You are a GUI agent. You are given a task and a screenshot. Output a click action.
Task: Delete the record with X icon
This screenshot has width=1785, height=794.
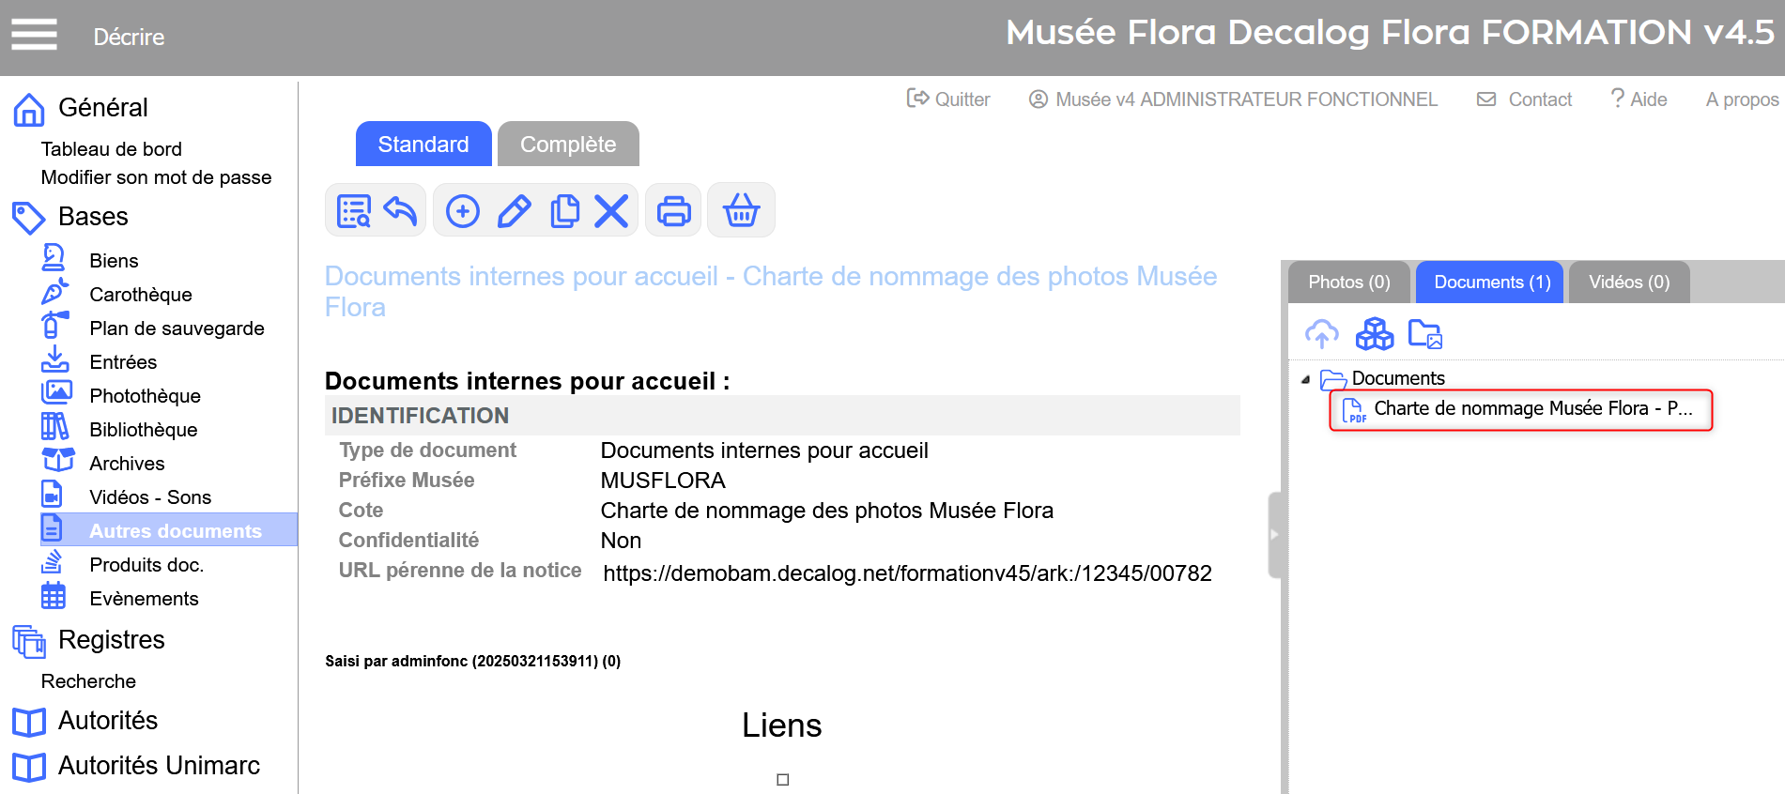pos(611,211)
